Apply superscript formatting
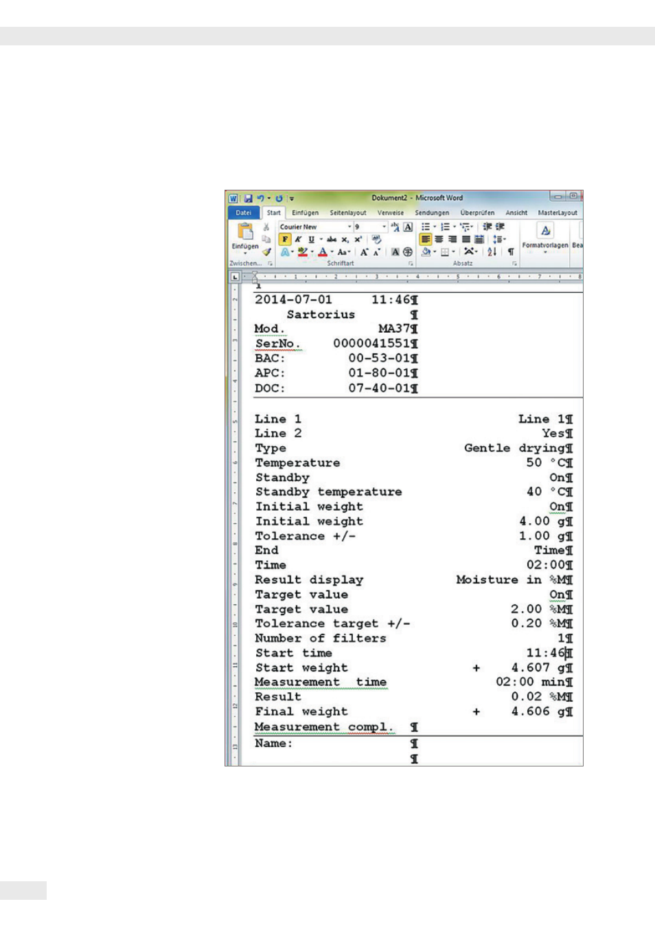 [358, 239]
